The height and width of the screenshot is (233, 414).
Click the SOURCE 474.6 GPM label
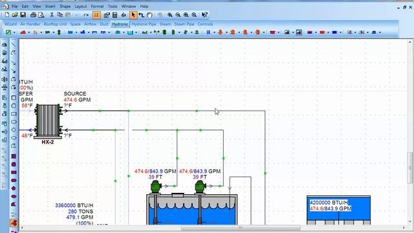[x=77, y=96]
